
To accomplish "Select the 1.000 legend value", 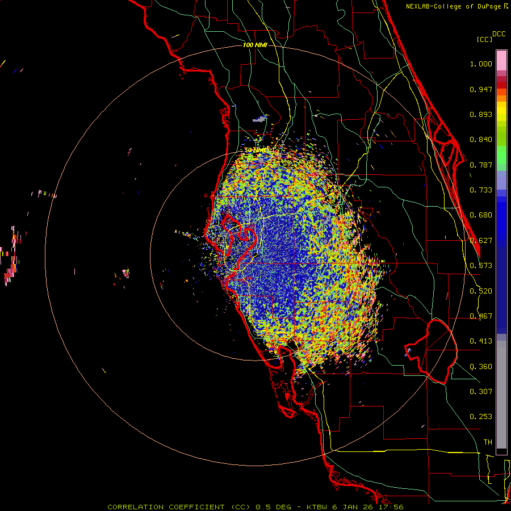I will coord(481,64).
